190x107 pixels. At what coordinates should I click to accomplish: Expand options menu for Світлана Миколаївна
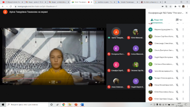click(183, 64)
